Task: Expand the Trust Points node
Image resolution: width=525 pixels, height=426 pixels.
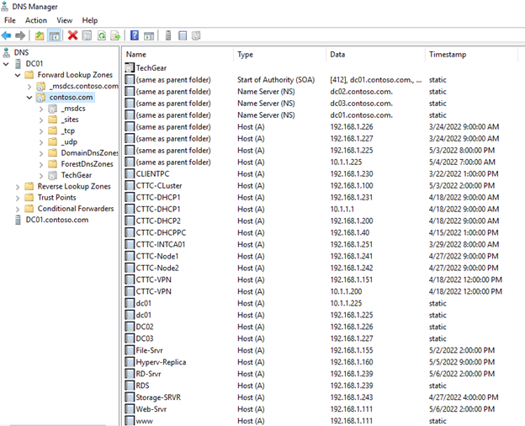Action: 18,198
